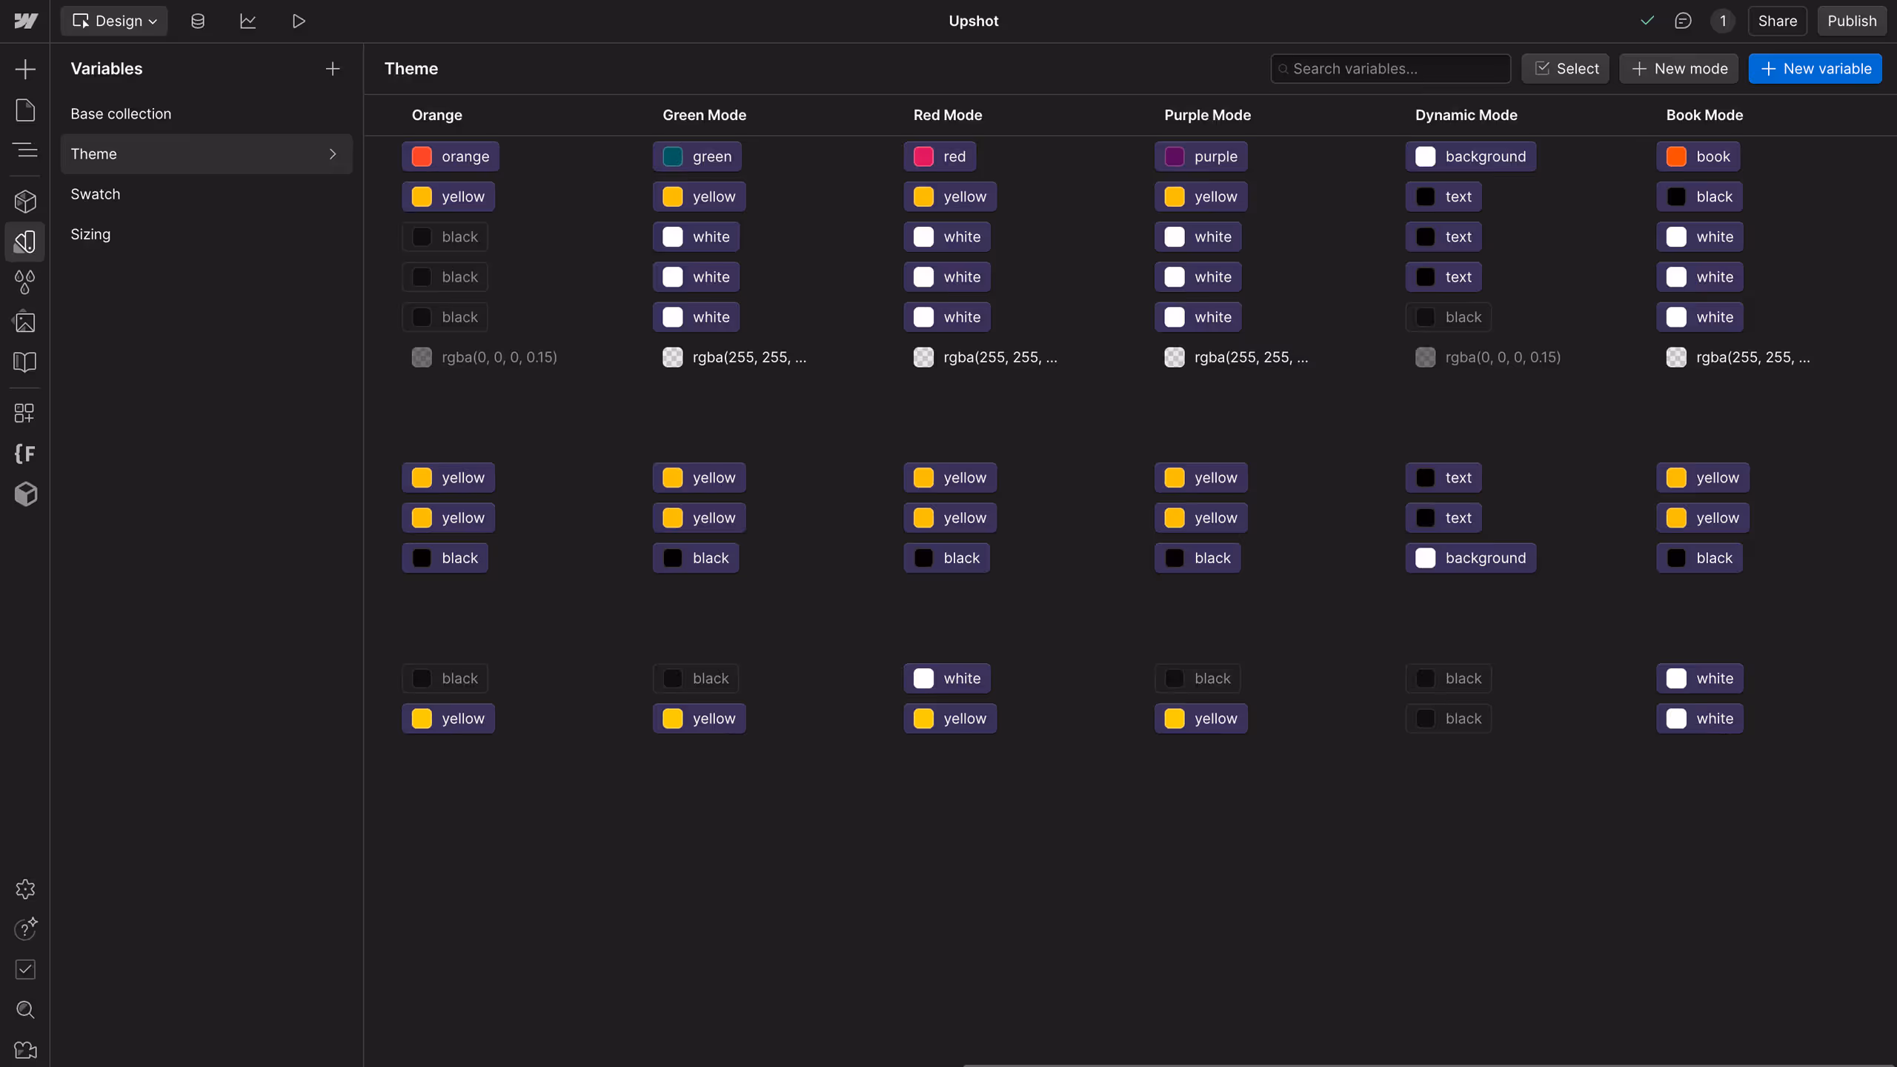The width and height of the screenshot is (1897, 1067).
Task: Click the Preview play icon
Action: 299,21
